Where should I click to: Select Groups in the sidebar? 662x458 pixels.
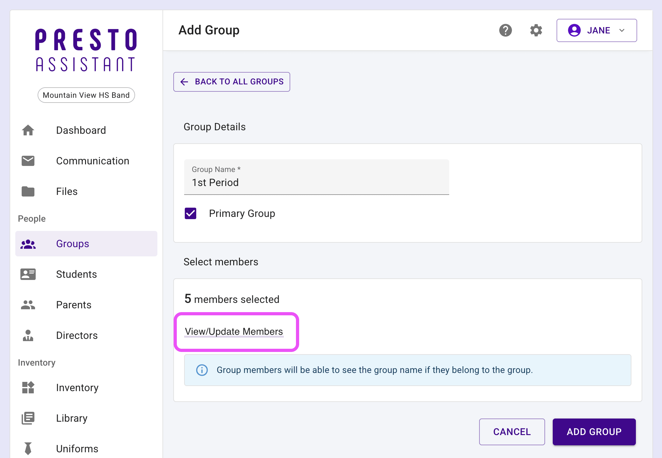coord(73,244)
